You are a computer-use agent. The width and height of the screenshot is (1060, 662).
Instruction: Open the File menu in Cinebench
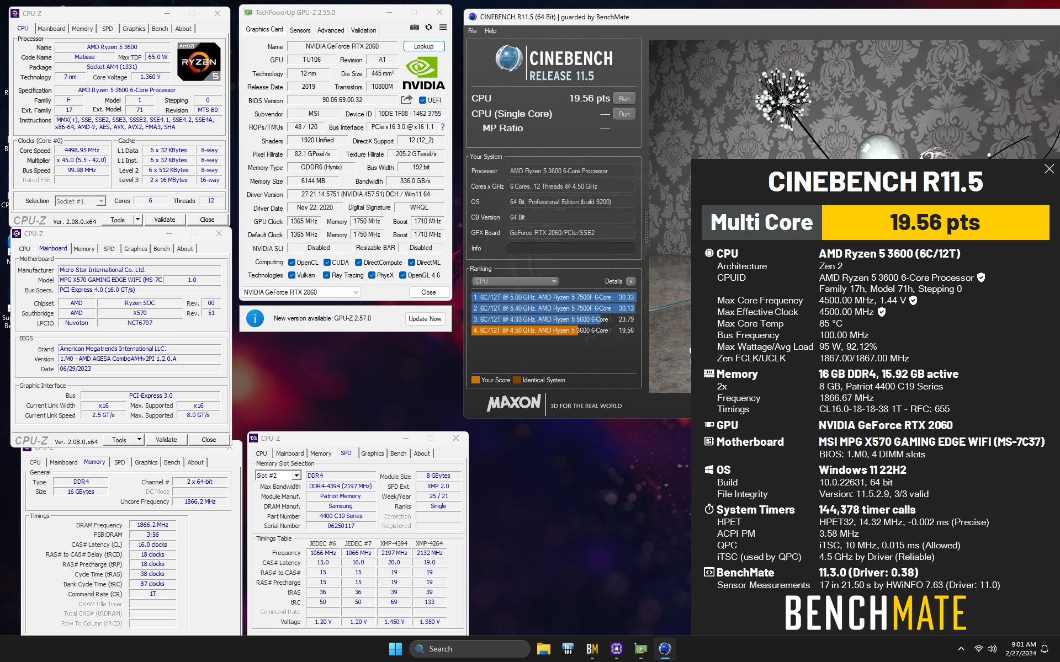(x=473, y=31)
